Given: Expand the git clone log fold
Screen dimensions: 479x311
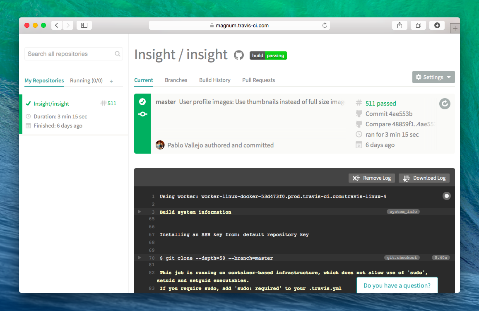Looking at the screenshot, I should click(x=140, y=258).
